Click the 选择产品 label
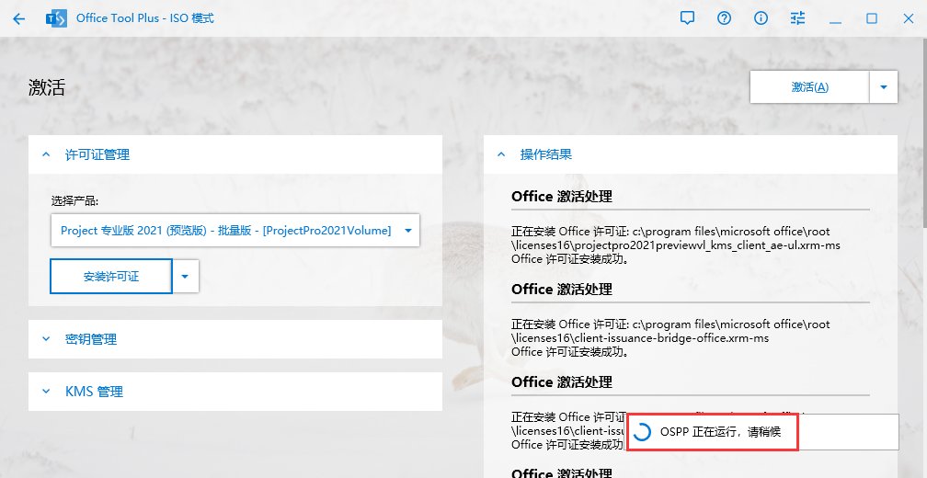Screen dimensions: 927x478 point(74,201)
